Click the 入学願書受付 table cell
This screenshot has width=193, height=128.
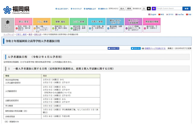point(22,91)
